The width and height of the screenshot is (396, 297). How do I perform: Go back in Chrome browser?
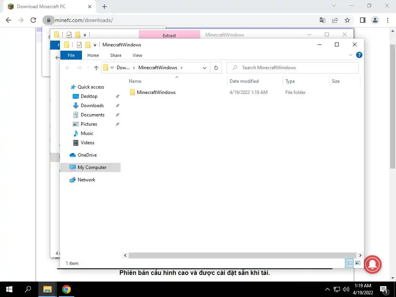9,20
